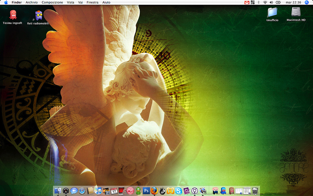Open the Vai menu
This screenshot has width=313, height=196.
tap(80, 2)
